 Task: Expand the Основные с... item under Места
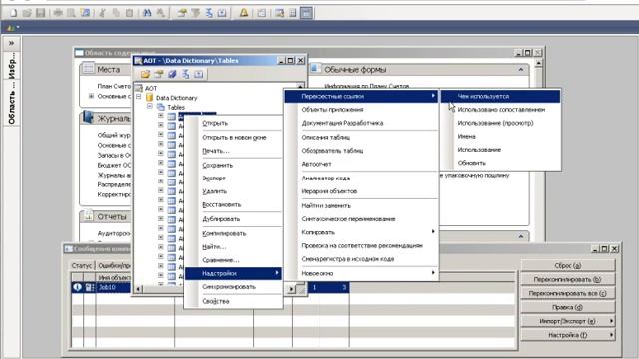(x=91, y=96)
